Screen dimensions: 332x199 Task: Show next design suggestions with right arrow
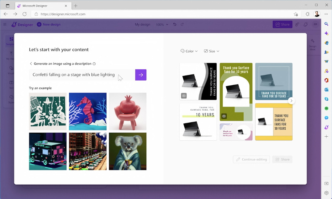tap(291, 101)
